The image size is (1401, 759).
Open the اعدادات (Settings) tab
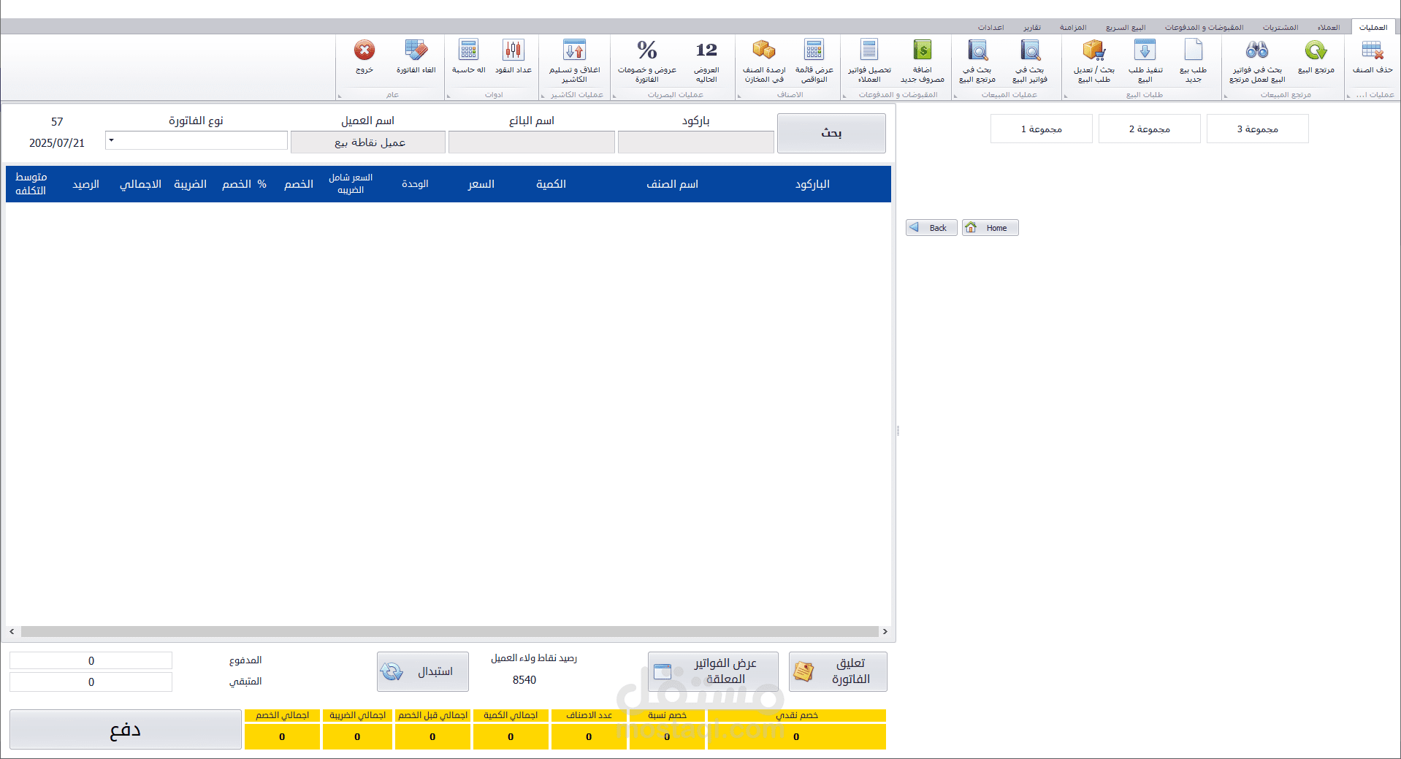click(x=991, y=27)
